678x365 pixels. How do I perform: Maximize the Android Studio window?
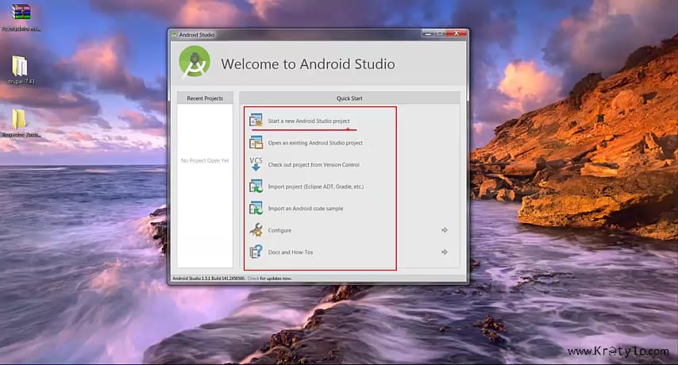pos(439,33)
